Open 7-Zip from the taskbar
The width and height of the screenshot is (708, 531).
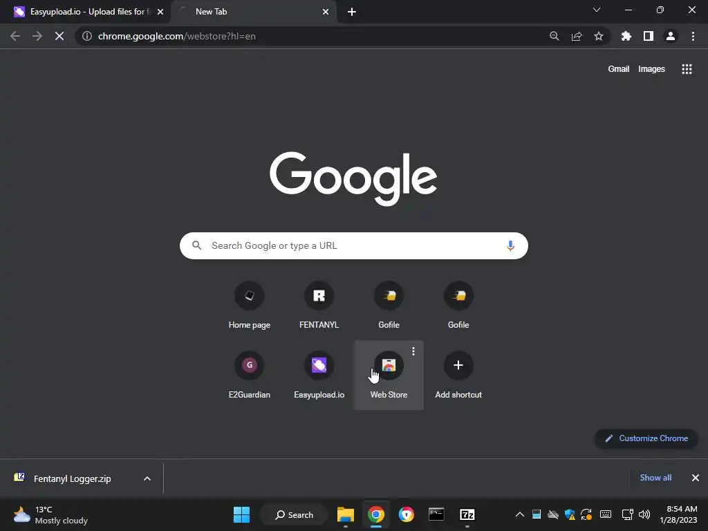click(x=467, y=514)
